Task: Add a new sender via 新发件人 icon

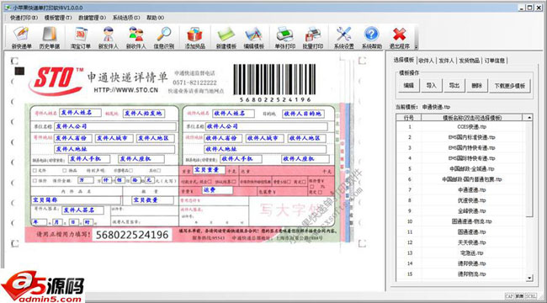Action: click(109, 38)
